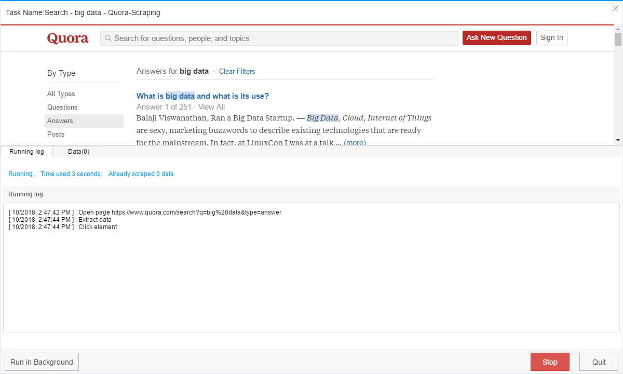
Task: Click 'Click element' log entry
Action: (63, 227)
